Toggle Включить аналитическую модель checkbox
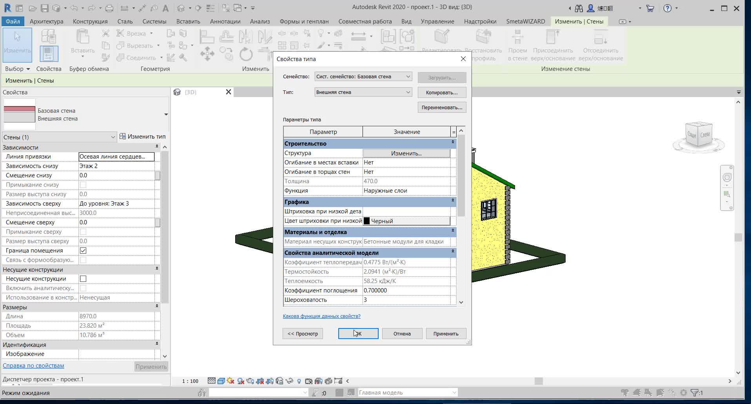Viewport: 751px width, 404px height. click(83, 288)
